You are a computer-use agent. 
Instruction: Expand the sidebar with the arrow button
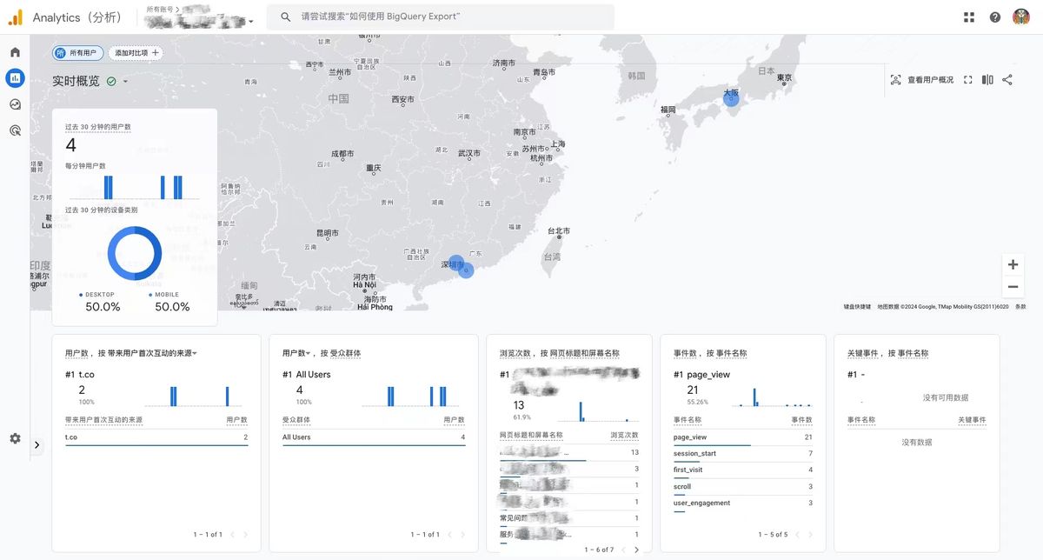point(37,444)
